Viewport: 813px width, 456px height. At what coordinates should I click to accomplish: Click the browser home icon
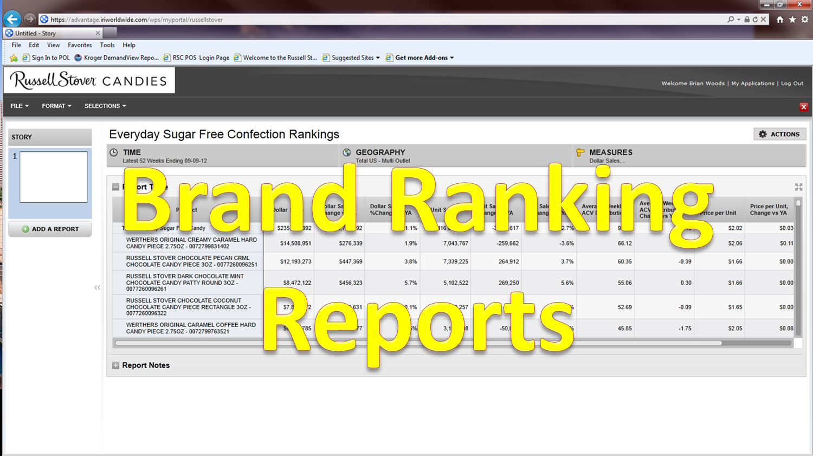(x=780, y=20)
